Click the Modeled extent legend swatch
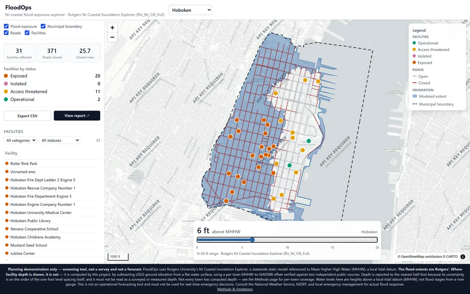Screen dimensions: 470x294 pyautogui.click(x=414, y=96)
